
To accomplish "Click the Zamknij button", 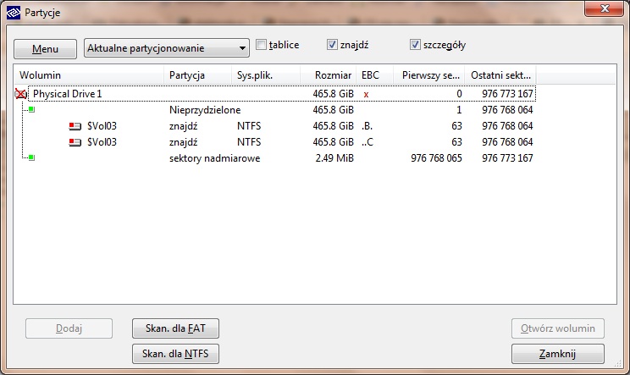I will point(558,354).
